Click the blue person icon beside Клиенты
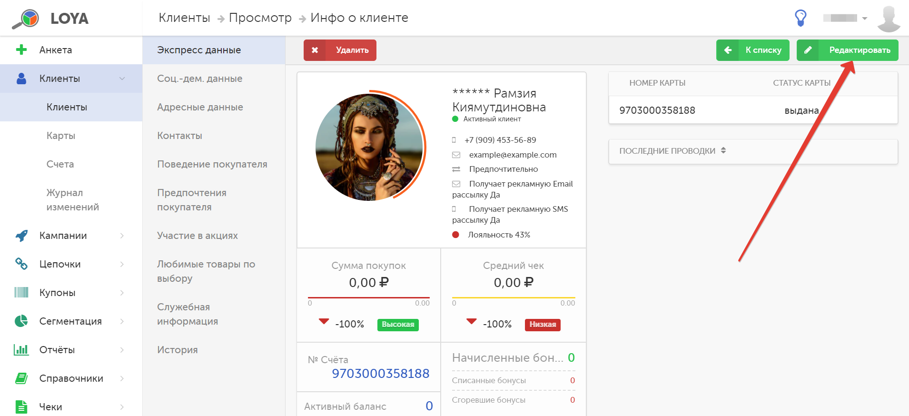Viewport: 909px width, 416px height. 21,79
